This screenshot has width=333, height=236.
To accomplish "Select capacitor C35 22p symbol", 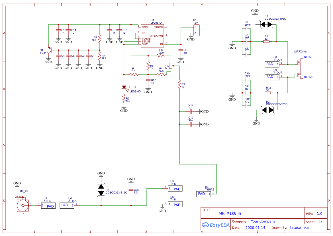I will tap(131, 190).
